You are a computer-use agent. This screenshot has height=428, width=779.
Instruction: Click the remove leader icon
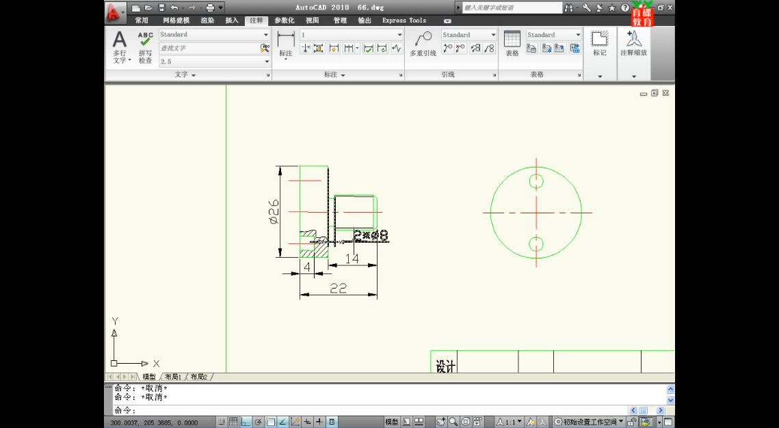click(460, 48)
